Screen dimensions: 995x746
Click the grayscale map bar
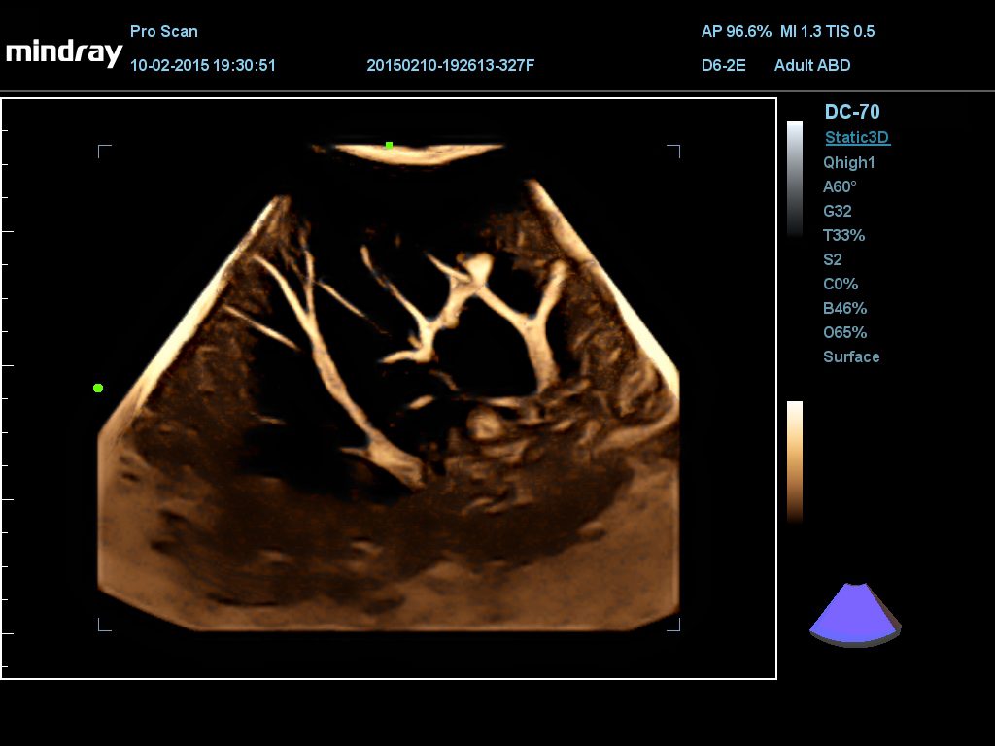click(795, 179)
